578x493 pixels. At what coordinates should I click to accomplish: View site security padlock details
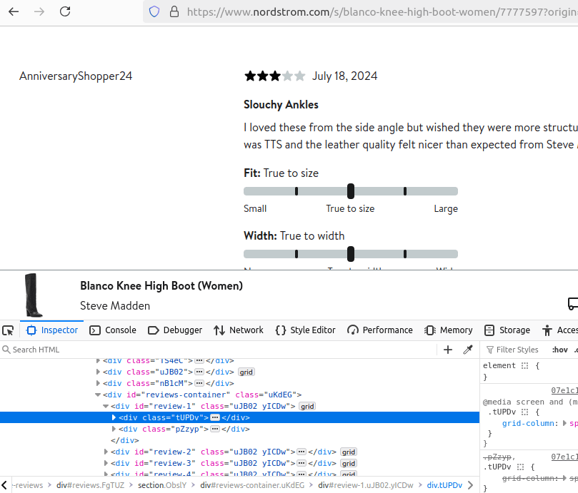pyautogui.click(x=174, y=12)
